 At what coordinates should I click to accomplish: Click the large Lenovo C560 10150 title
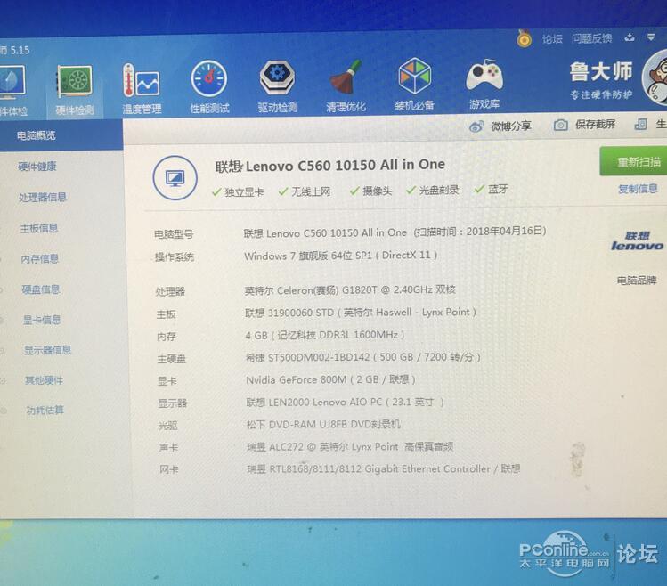330,165
